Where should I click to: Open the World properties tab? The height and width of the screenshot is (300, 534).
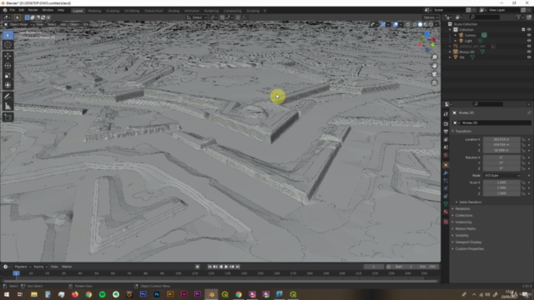[x=446, y=155]
